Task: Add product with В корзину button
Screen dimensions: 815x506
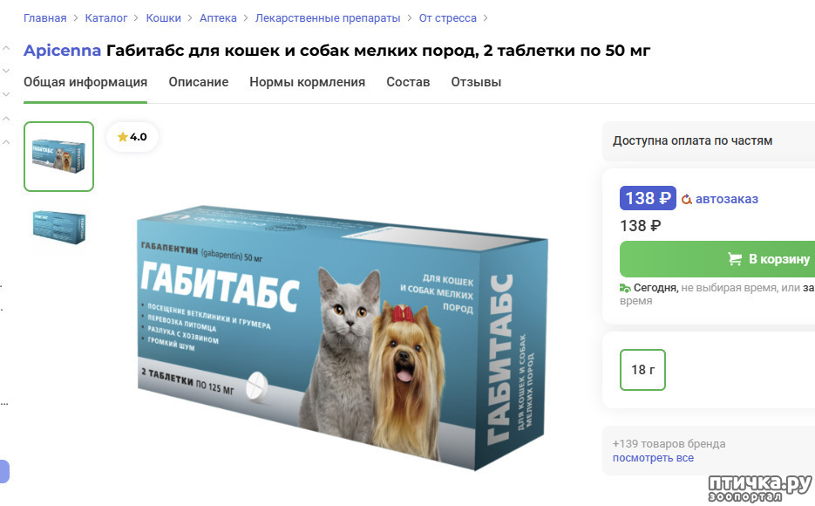Action: click(x=717, y=259)
